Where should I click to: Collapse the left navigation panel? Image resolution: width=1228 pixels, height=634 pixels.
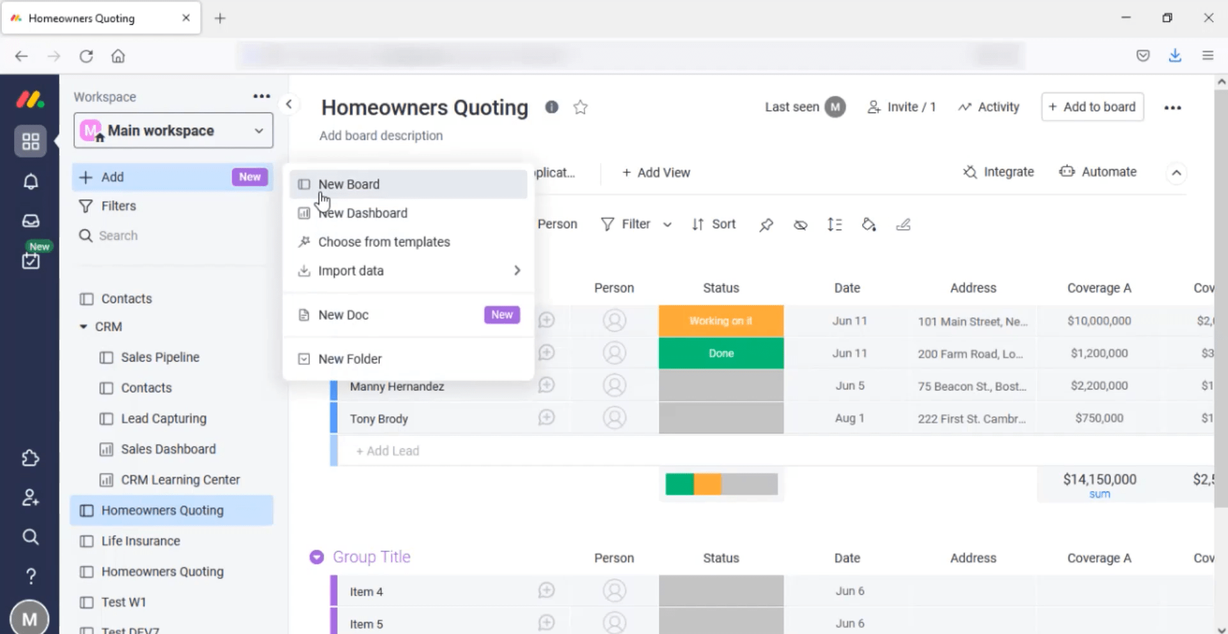pos(289,104)
